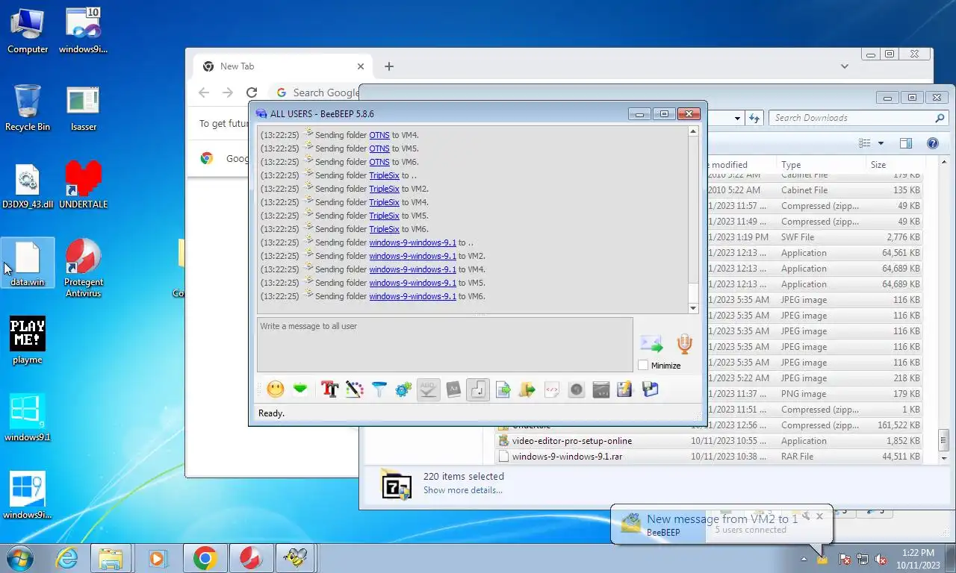Select the windows-9-windows-9.1.rar file

[567, 456]
